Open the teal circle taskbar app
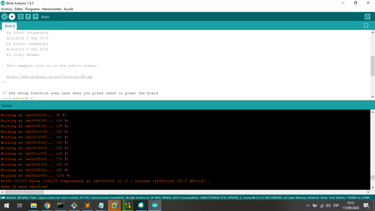This screenshot has height=211, width=375. click(141, 206)
